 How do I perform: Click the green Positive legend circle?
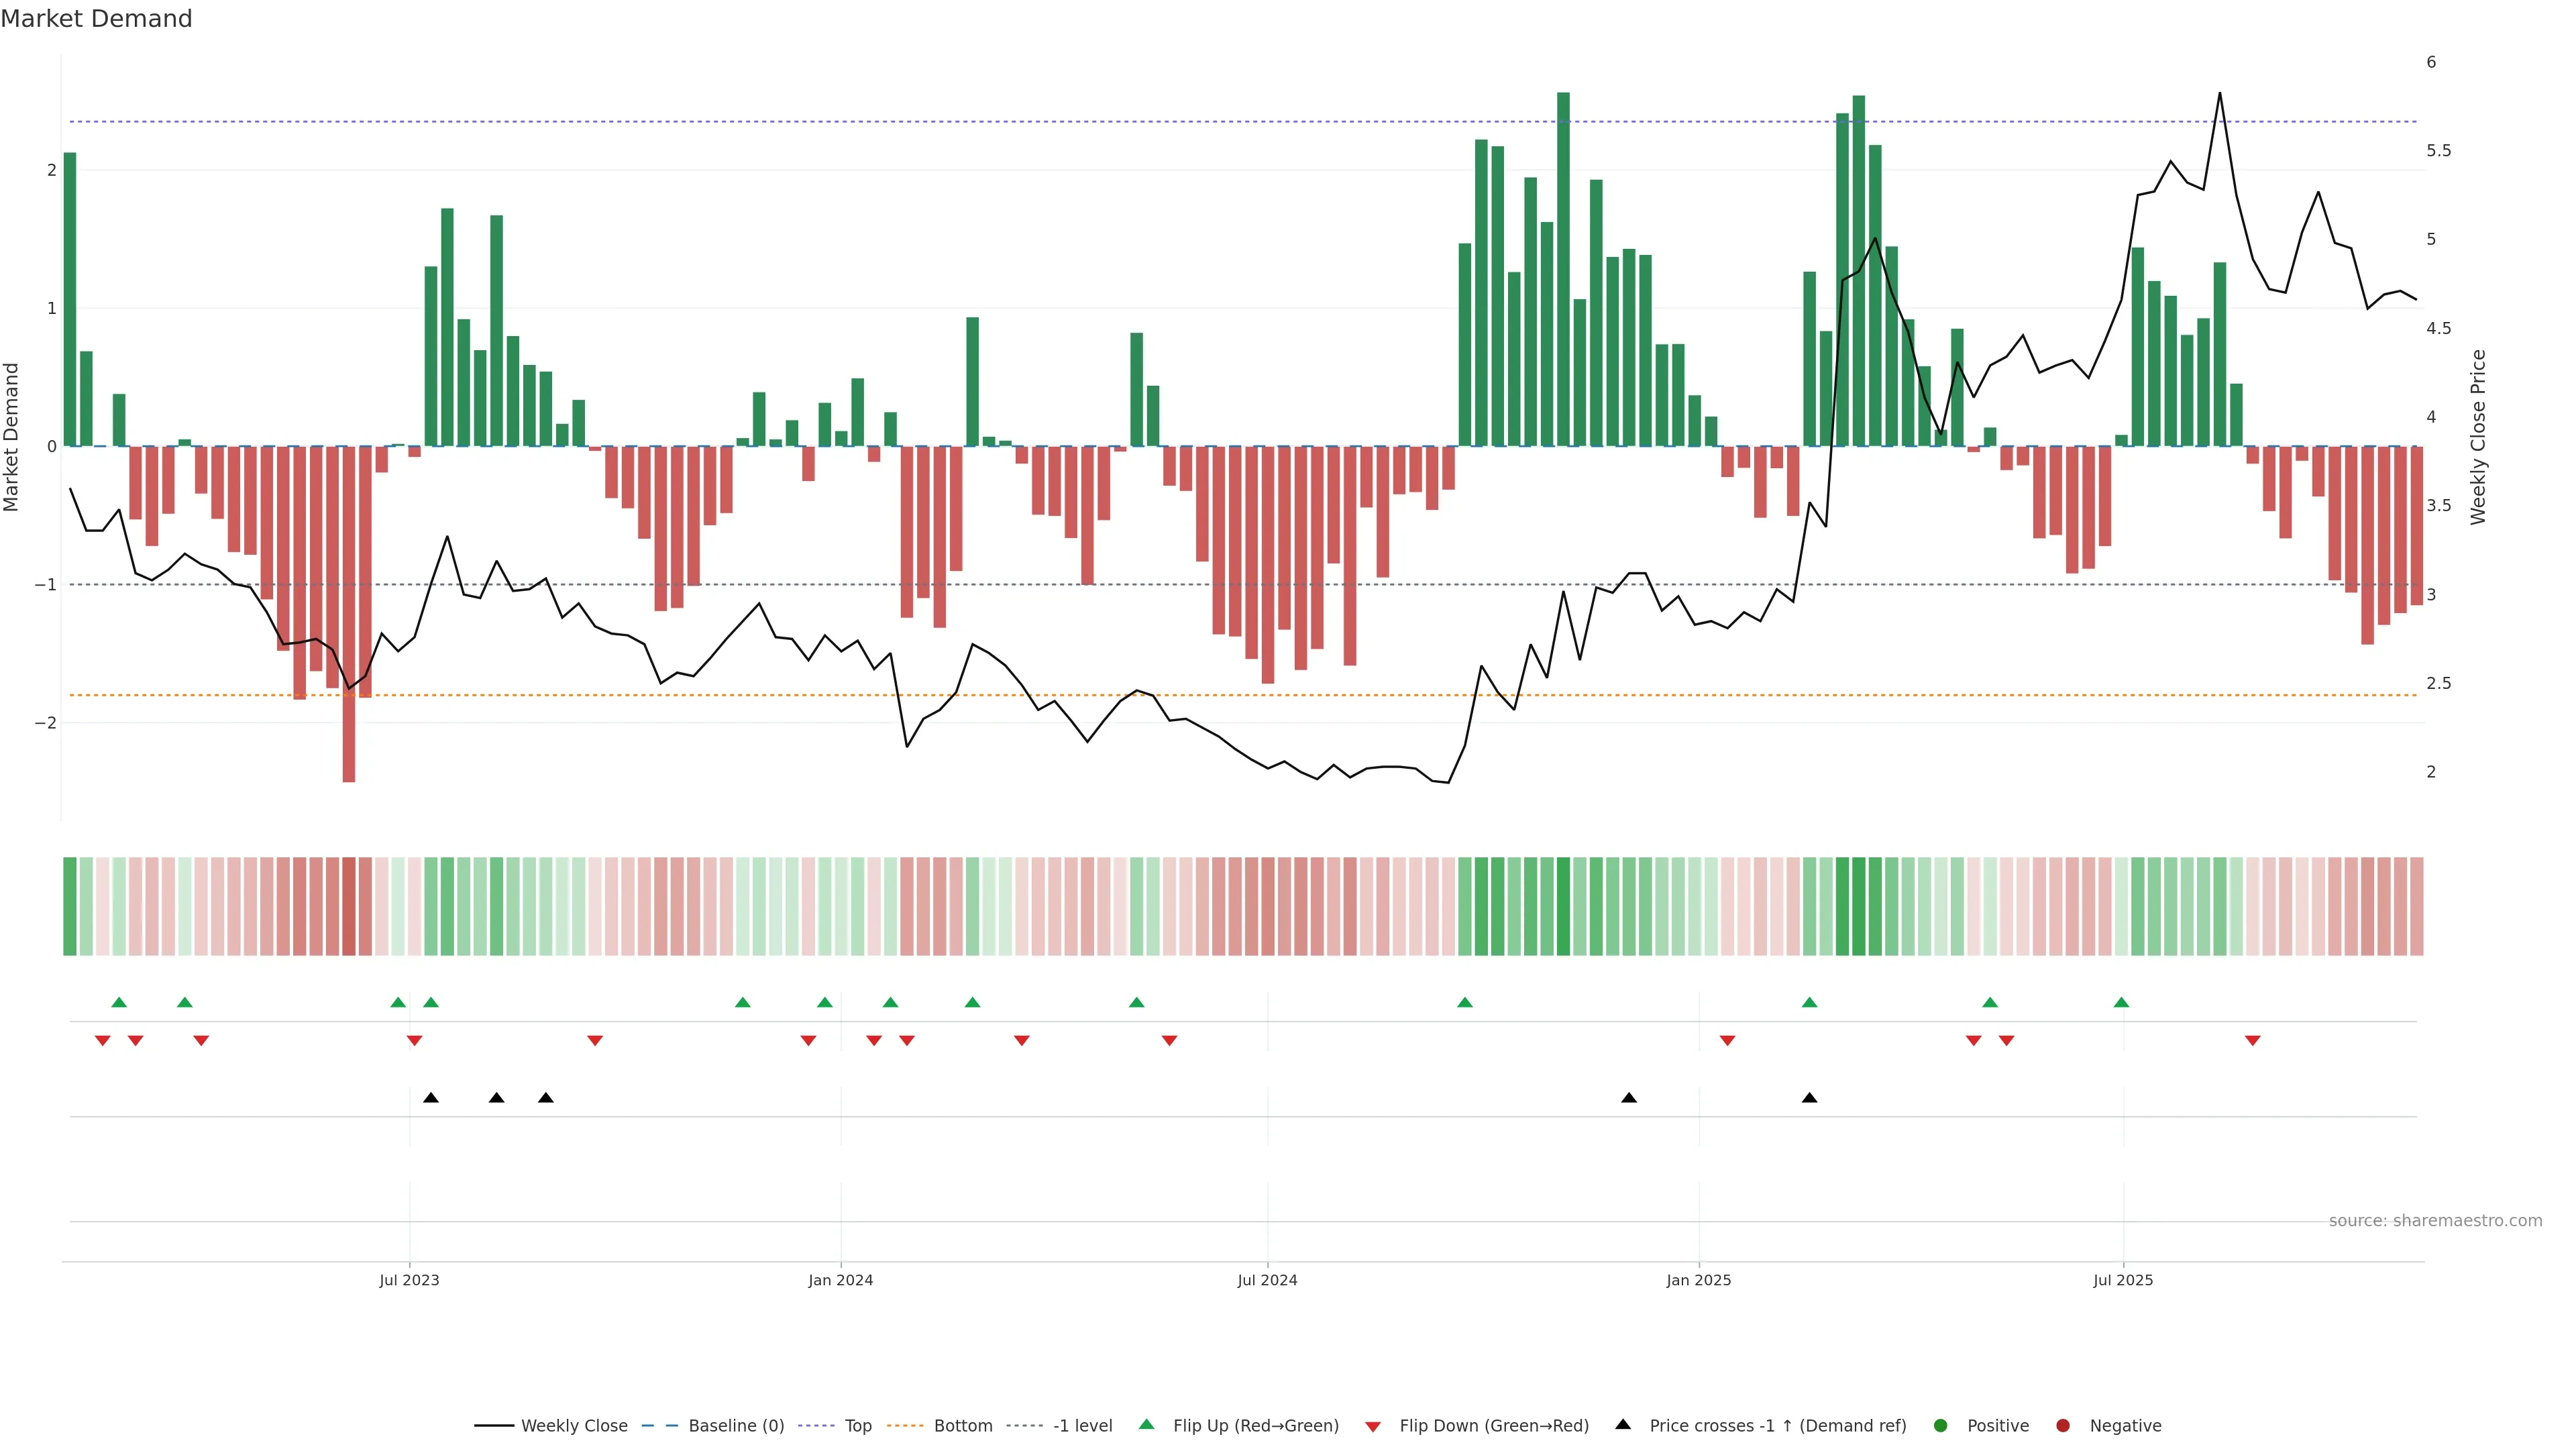click(x=1941, y=1425)
